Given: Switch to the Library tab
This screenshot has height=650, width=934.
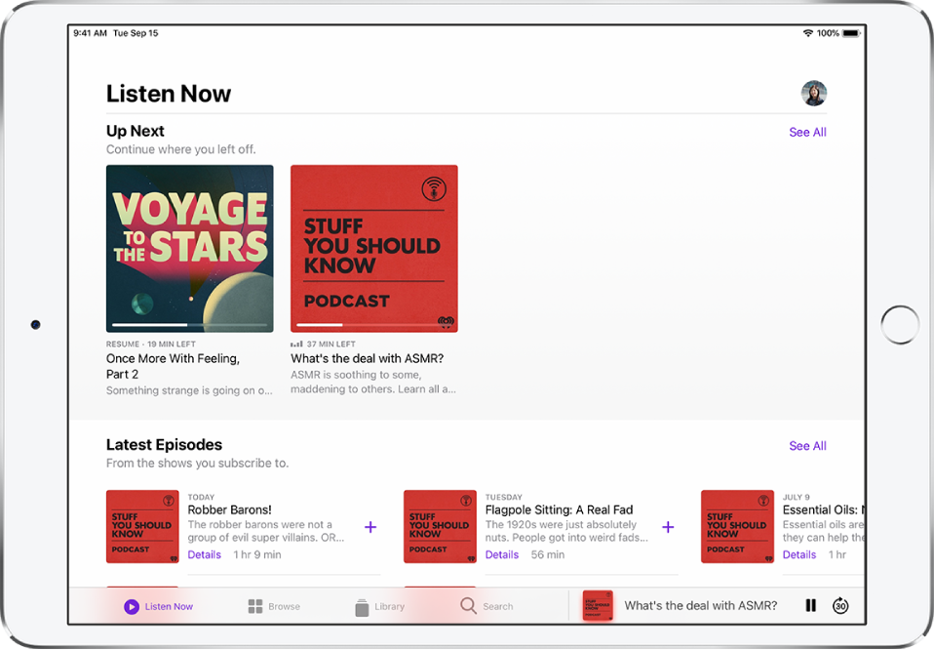Looking at the screenshot, I should 379,605.
